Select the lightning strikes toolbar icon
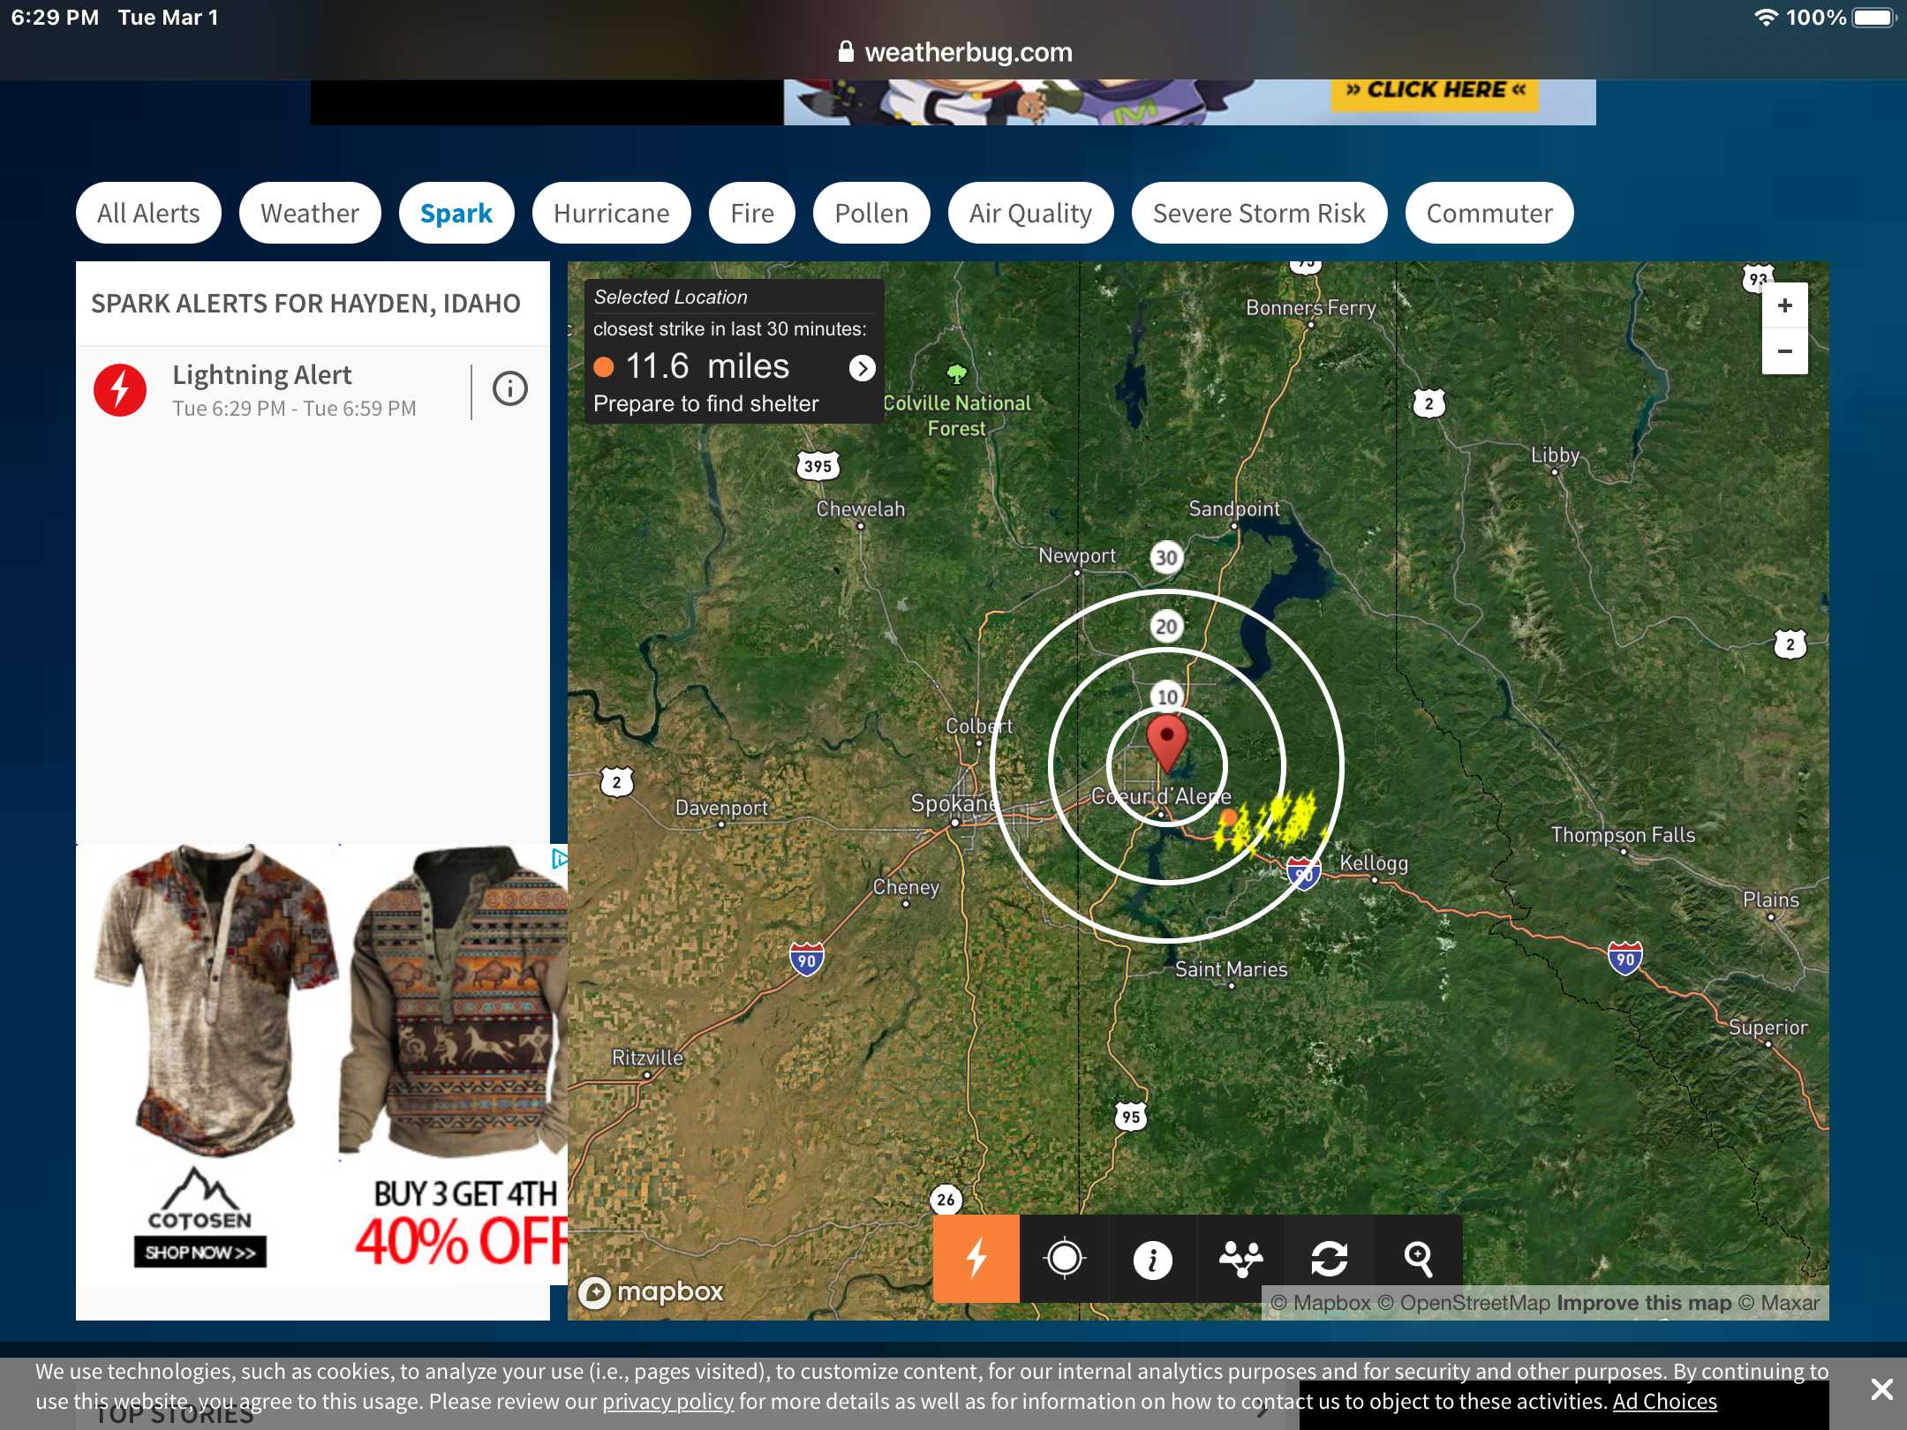Screen dimensions: 1907x1430 tap(976, 1258)
